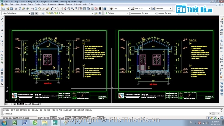Toggle GRID display in status bar
Screen dimensions: 224x126
[47, 118]
